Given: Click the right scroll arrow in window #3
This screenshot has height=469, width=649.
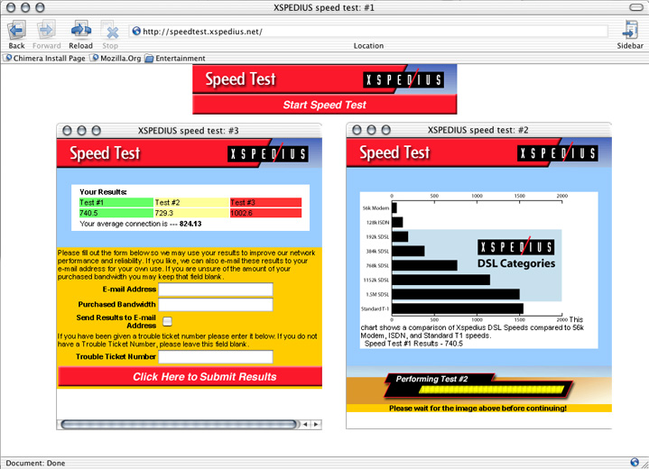Looking at the screenshot, I should (x=316, y=424).
